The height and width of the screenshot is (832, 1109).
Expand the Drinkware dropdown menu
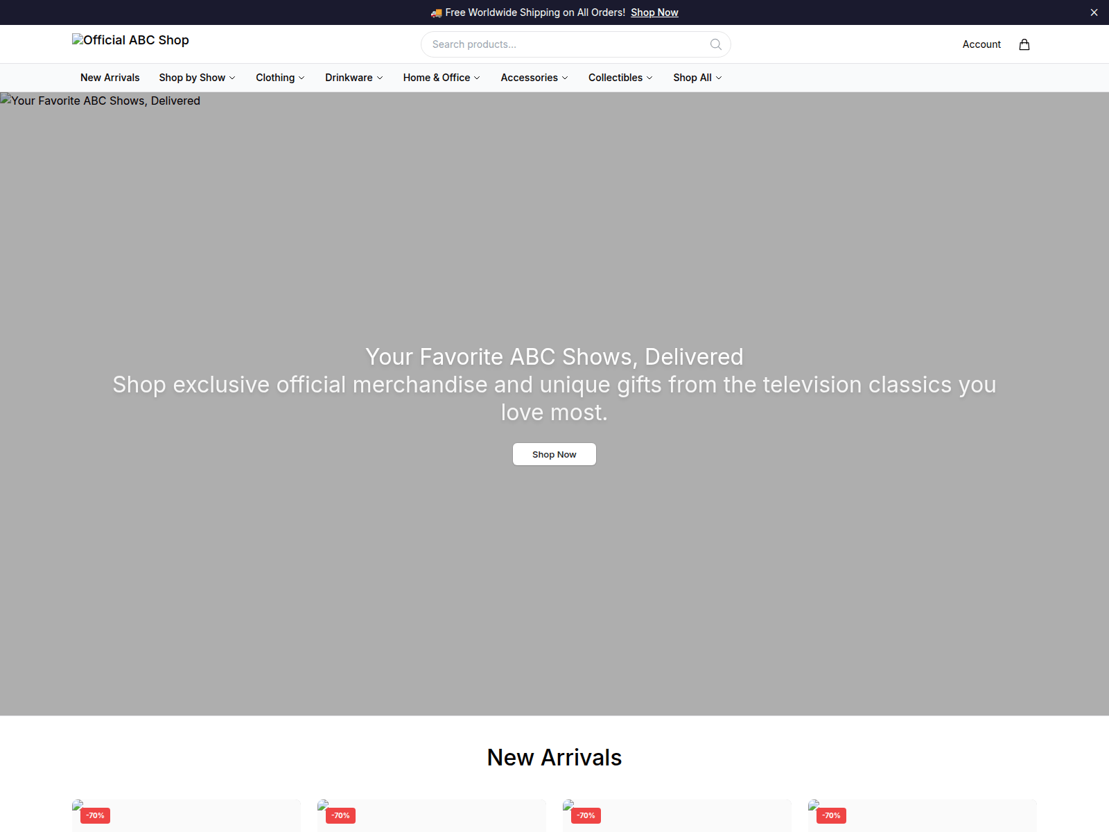click(x=353, y=78)
